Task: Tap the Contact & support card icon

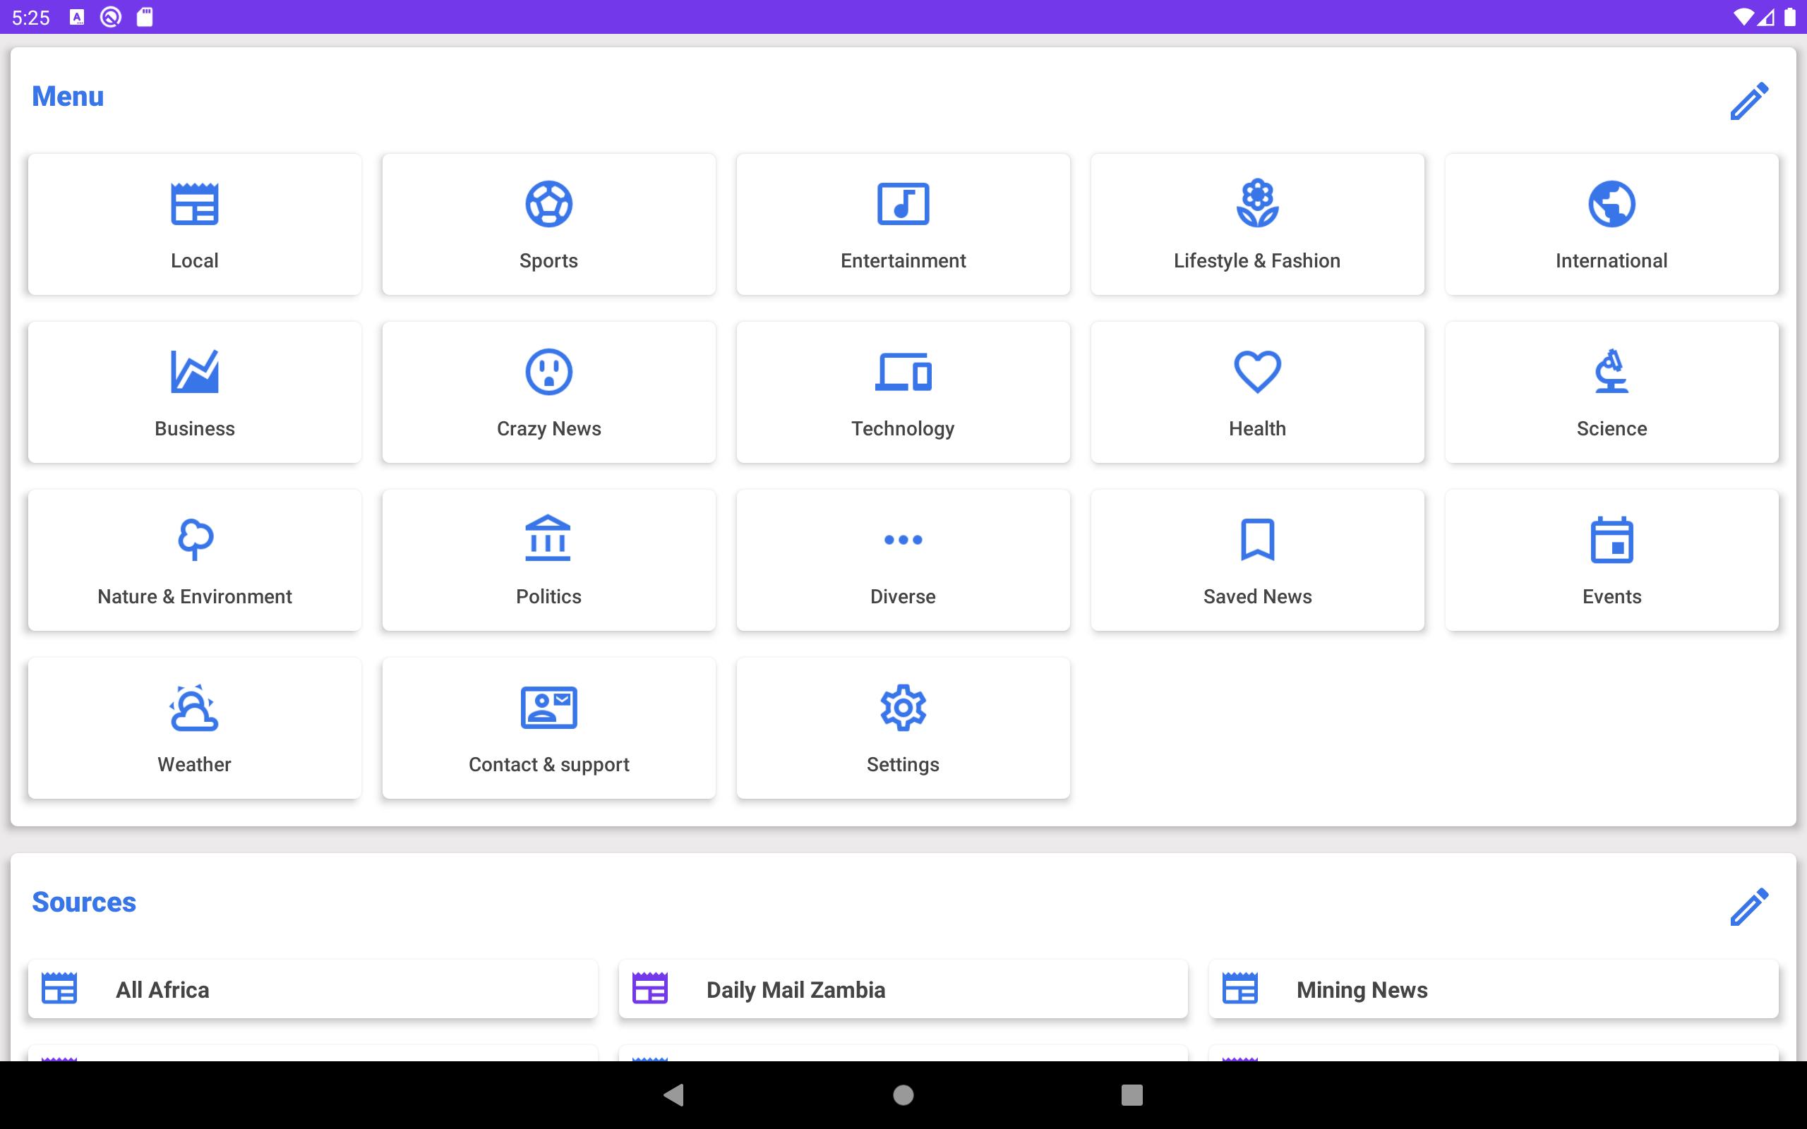Action: [x=549, y=707]
